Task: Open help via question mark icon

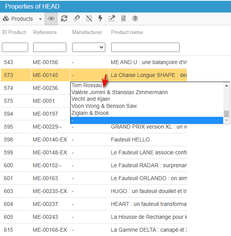Action: click(135, 19)
